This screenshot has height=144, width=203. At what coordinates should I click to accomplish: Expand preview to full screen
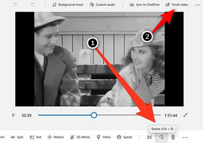point(185,115)
